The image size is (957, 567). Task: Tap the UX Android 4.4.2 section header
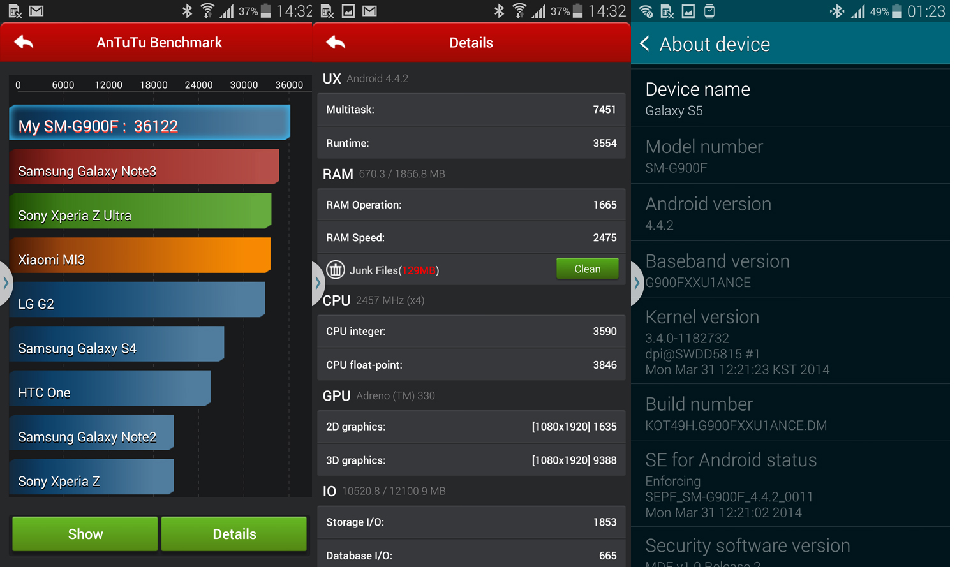pos(366,78)
